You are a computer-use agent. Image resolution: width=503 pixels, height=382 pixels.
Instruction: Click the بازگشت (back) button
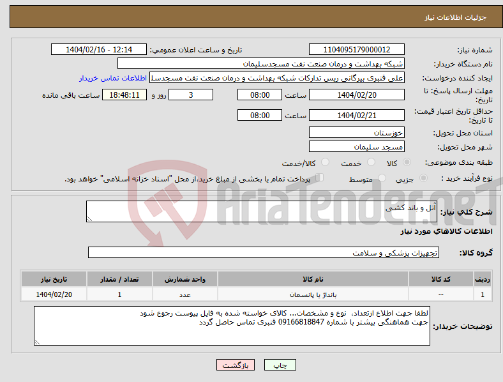[236, 365]
